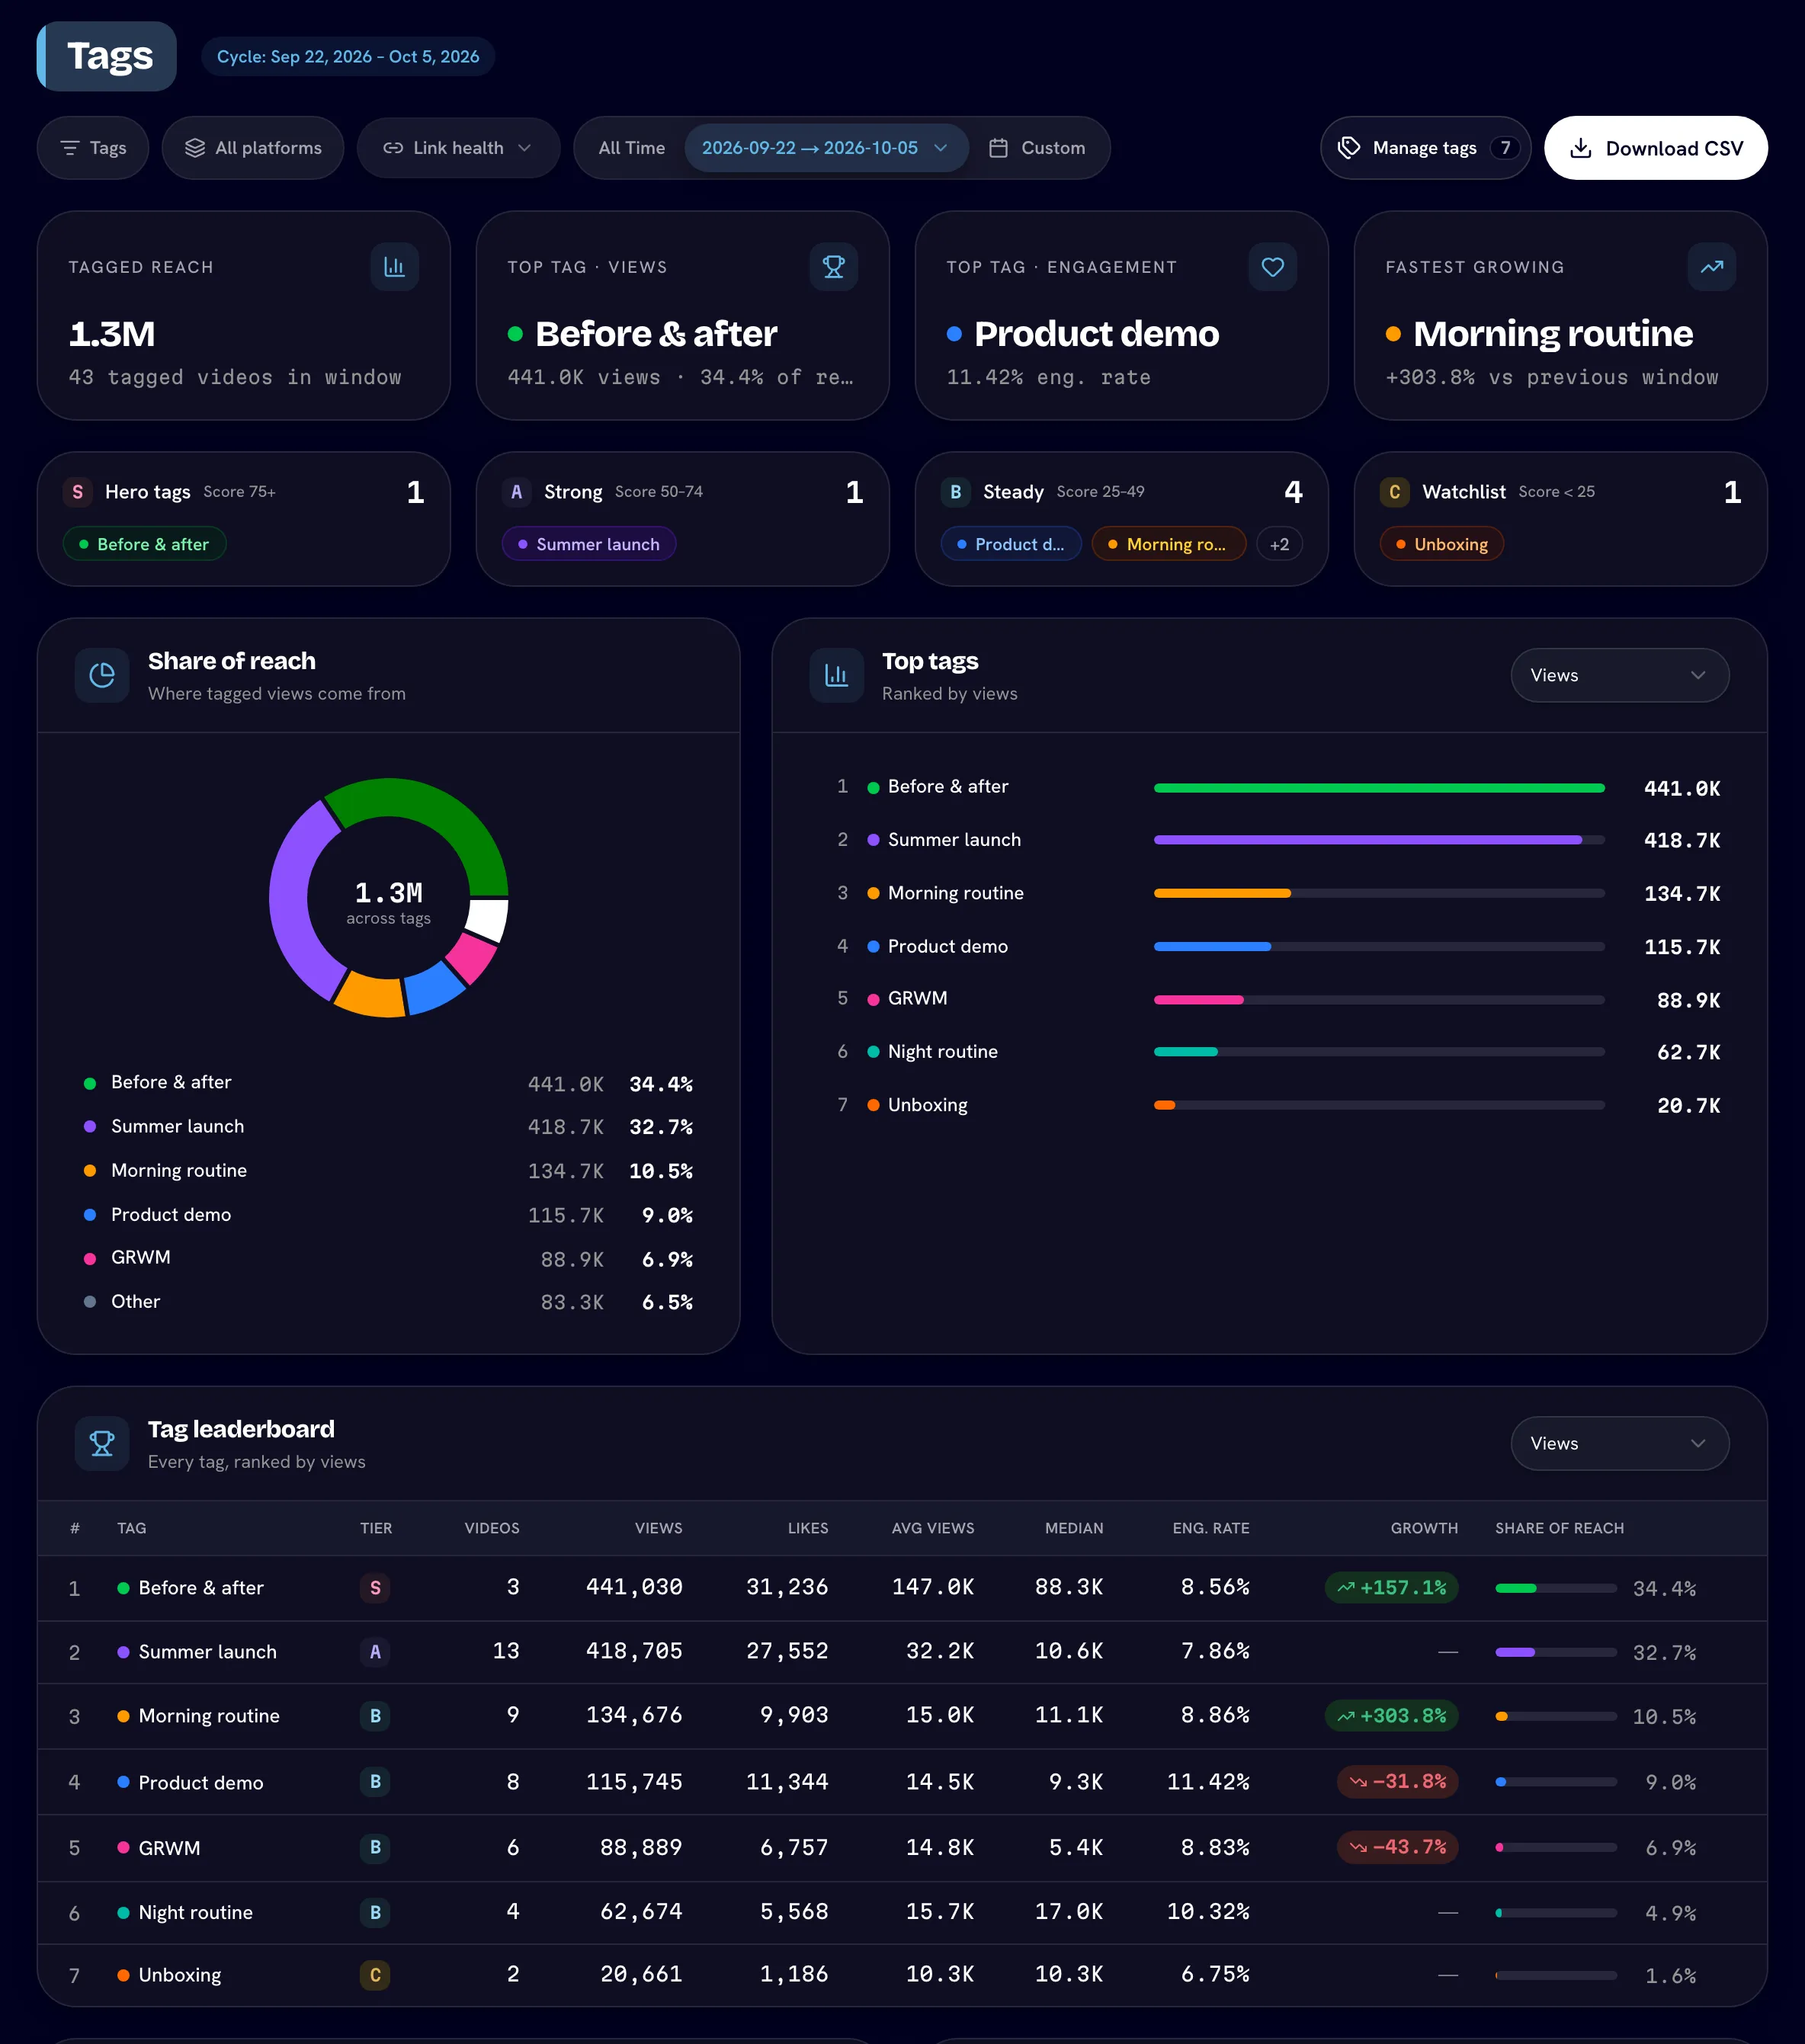1805x2044 pixels.
Task: Click the calendar icon next to Custom
Action: pyautogui.click(x=998, y=148)
